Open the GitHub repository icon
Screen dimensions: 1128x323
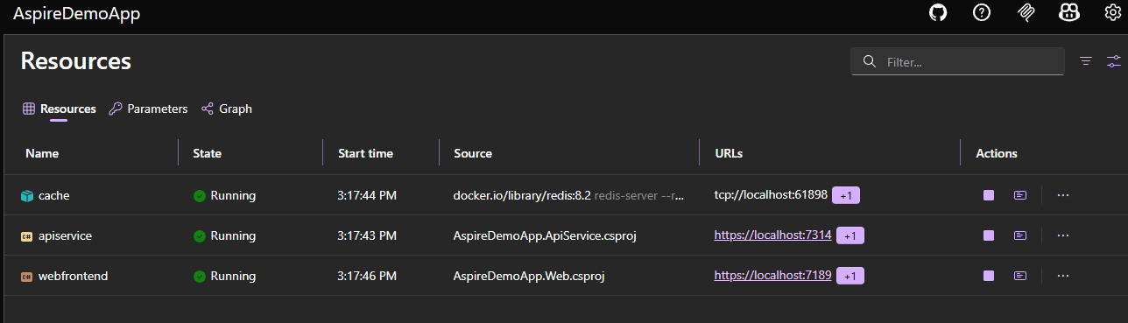click(x=938, y=13)
